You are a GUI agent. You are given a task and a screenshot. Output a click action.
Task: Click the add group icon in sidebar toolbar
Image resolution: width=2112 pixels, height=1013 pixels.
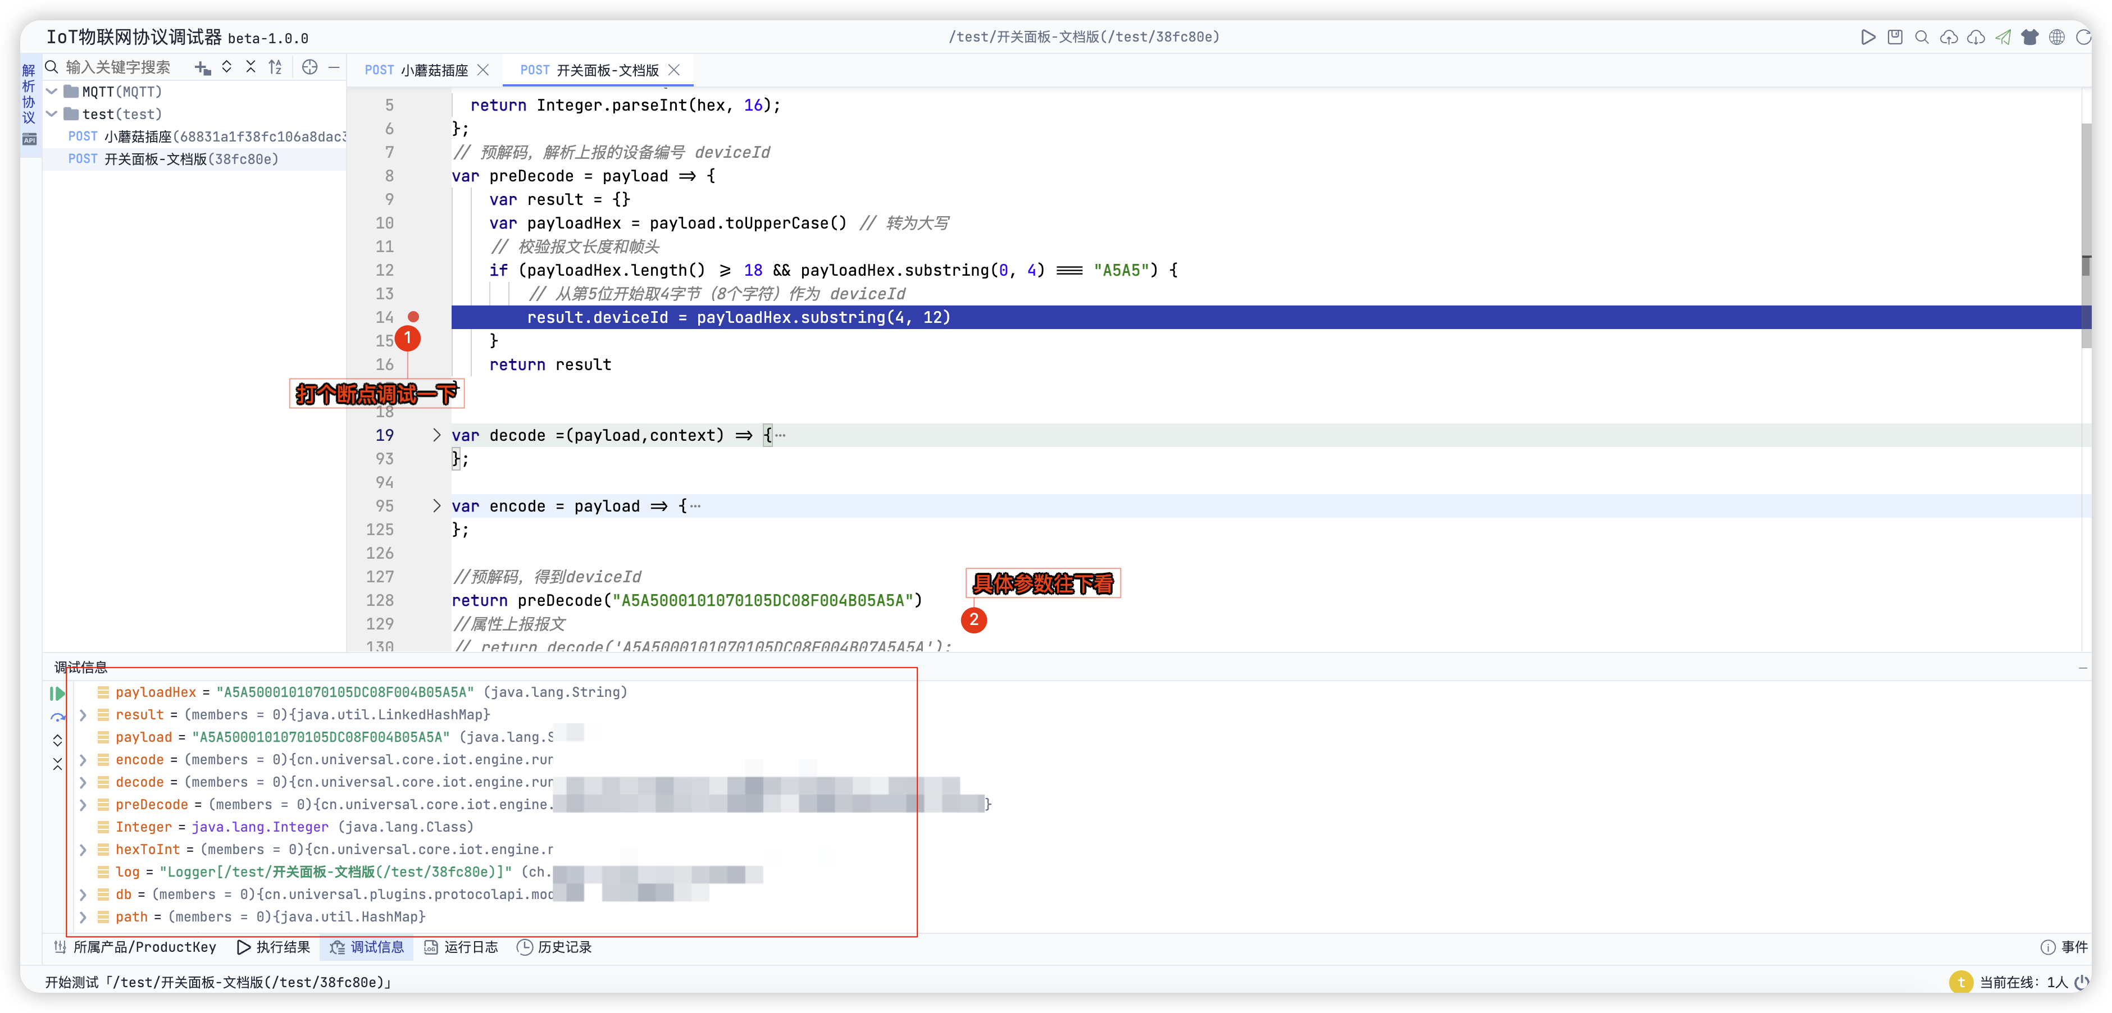pyautogui.click(x=203, y=67)
